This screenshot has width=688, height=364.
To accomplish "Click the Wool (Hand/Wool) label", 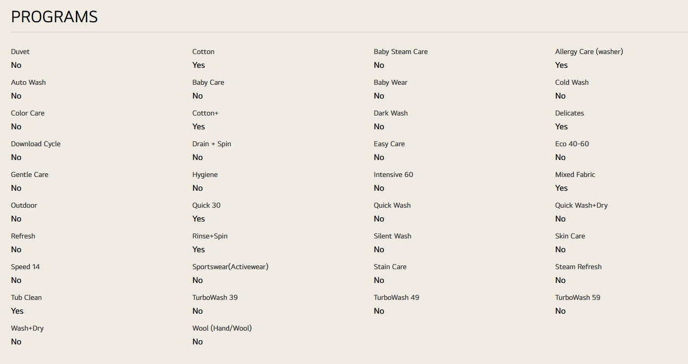I will pyautogui.click(x=222, y=329).
